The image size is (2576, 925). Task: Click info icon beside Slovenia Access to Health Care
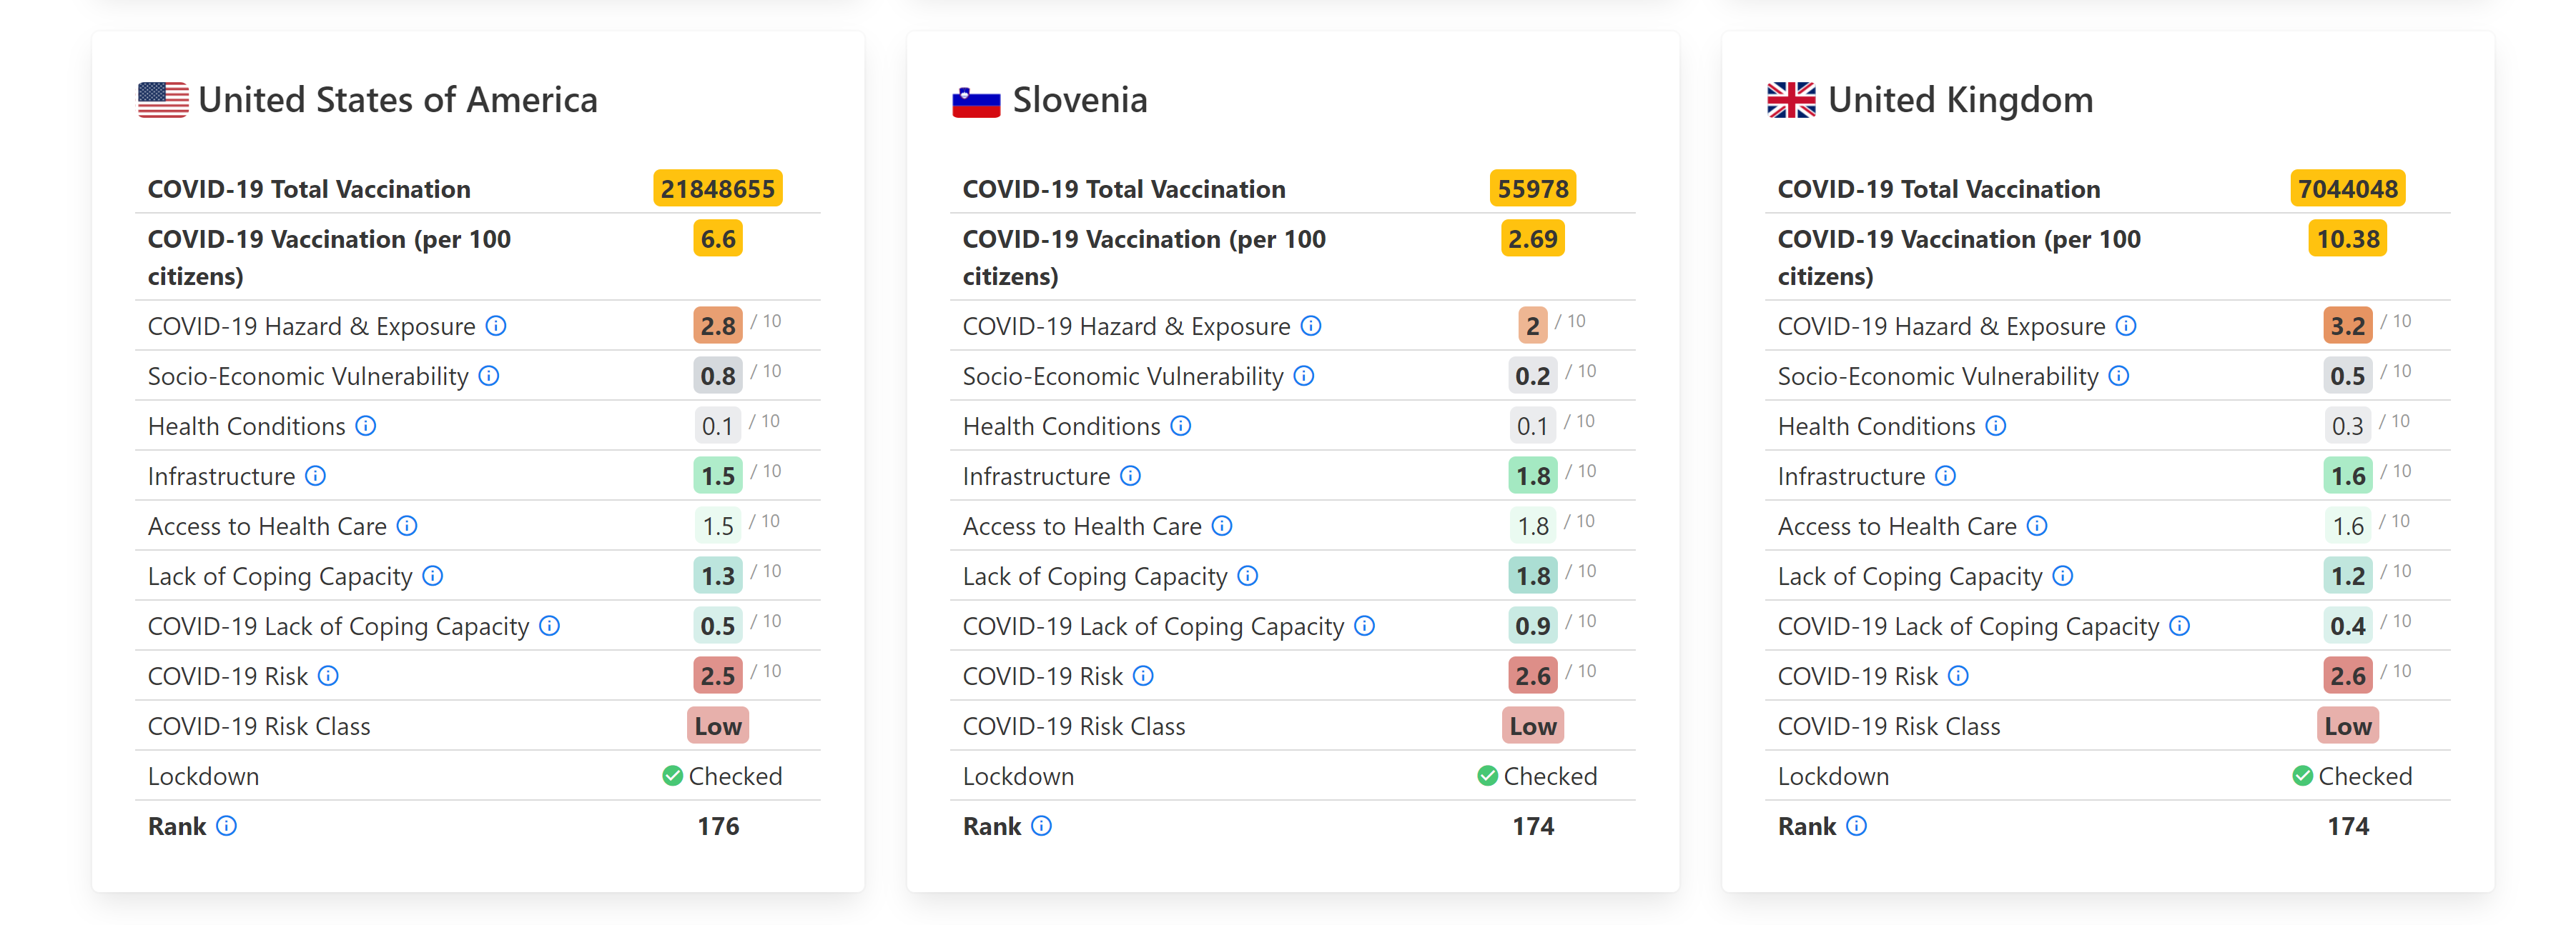[x=1222, y=526]
